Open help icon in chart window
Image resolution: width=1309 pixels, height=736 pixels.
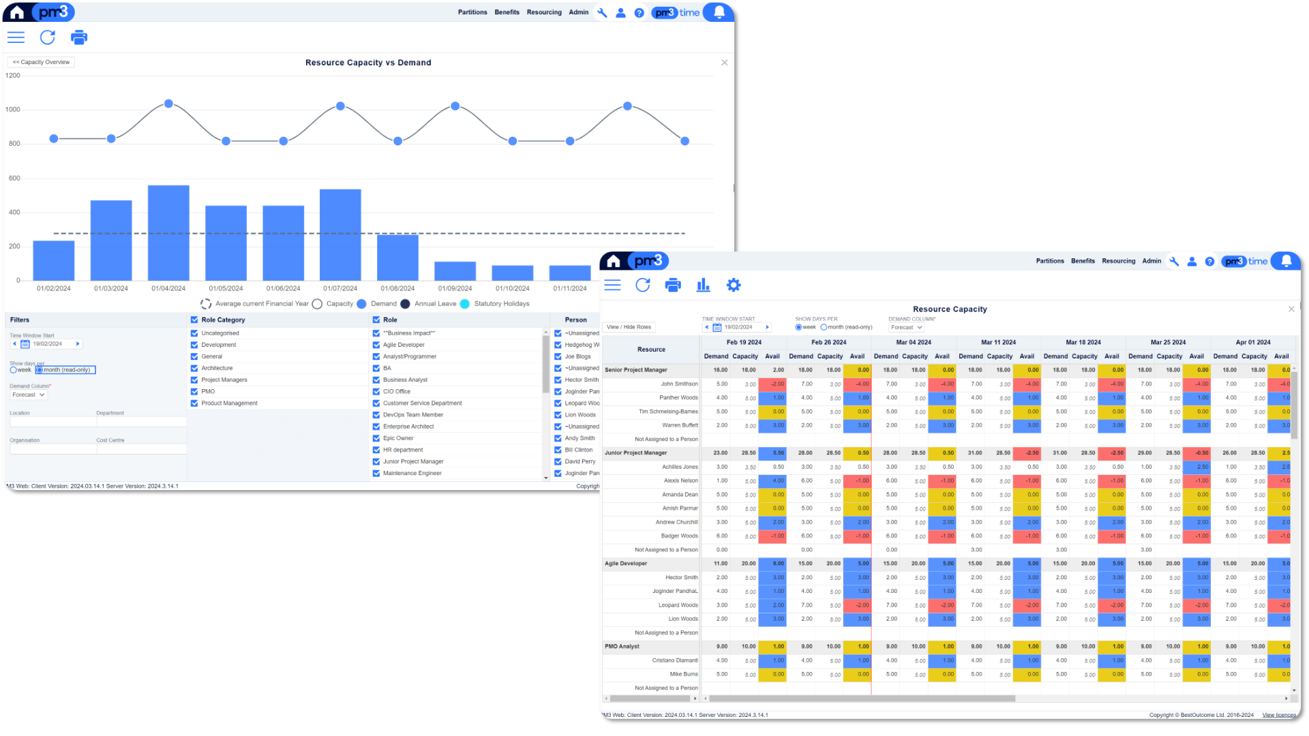pos(639,12)
